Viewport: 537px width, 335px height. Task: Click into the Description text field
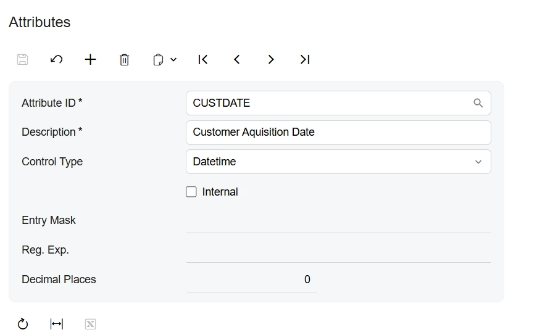338,132
